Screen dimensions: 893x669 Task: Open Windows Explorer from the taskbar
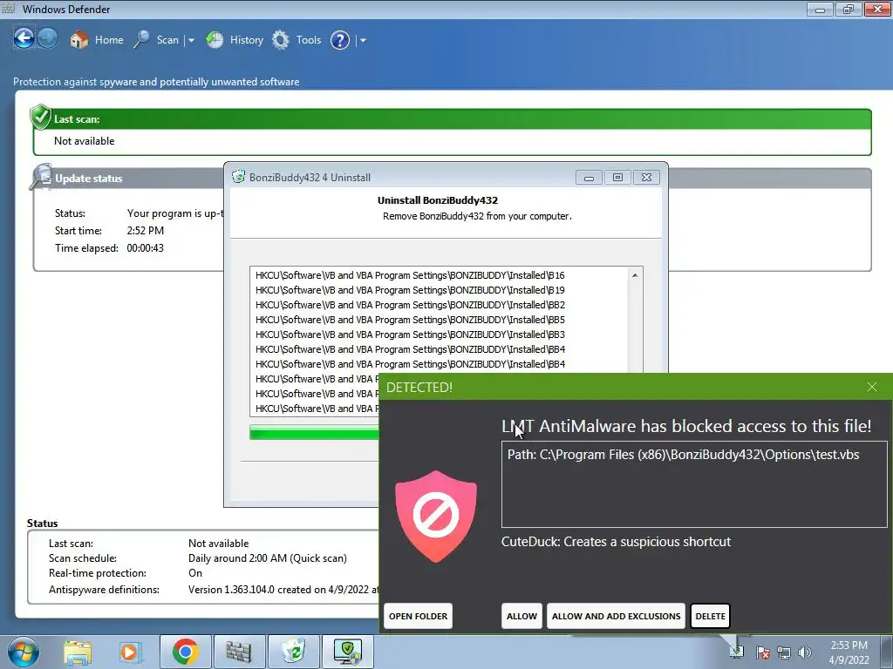click(x=78, y=652)
